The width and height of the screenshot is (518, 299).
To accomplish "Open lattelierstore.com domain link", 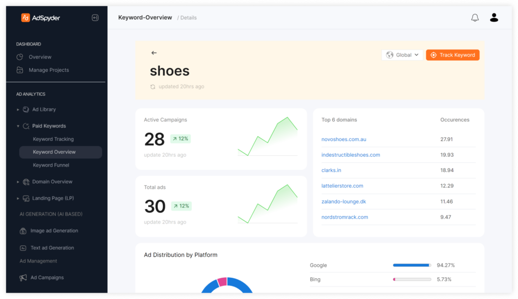I will [342, 186].
